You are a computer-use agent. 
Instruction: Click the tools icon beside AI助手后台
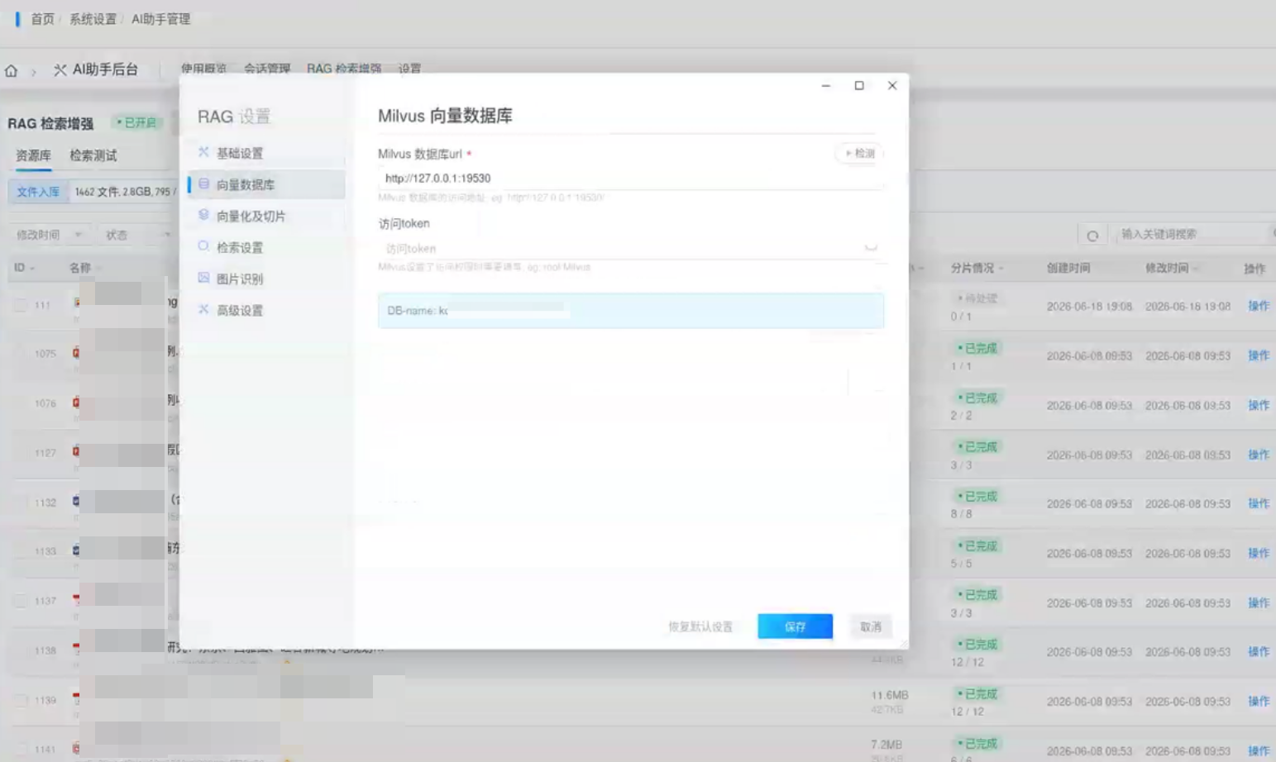[x=60, y=70]
